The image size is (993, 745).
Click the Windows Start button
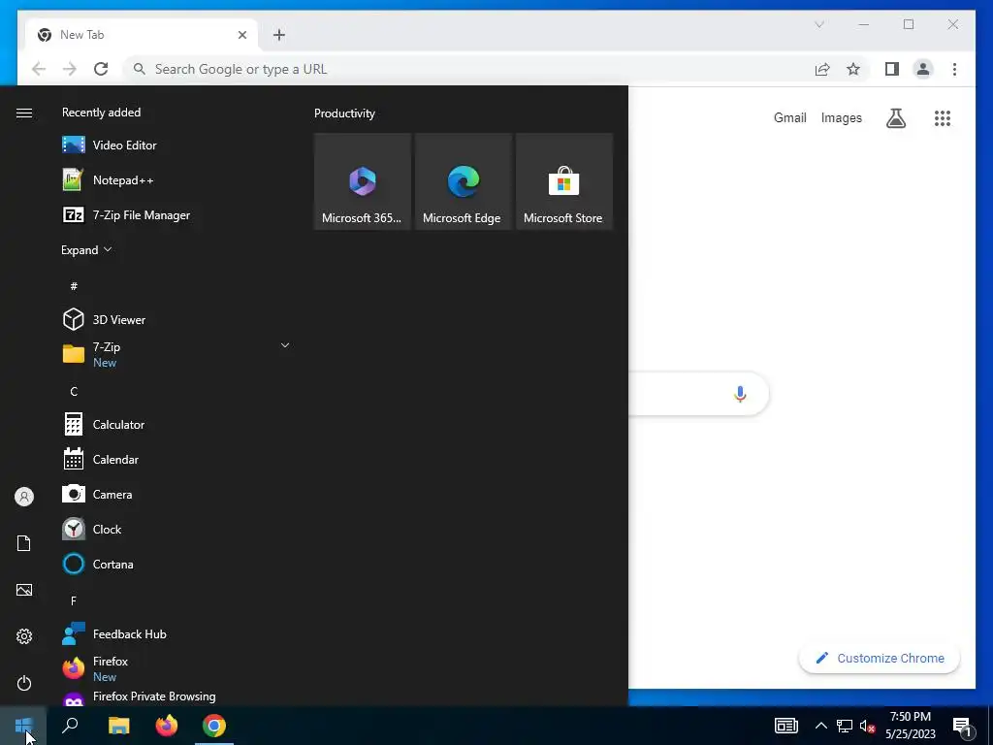click(x=23, y=726)
